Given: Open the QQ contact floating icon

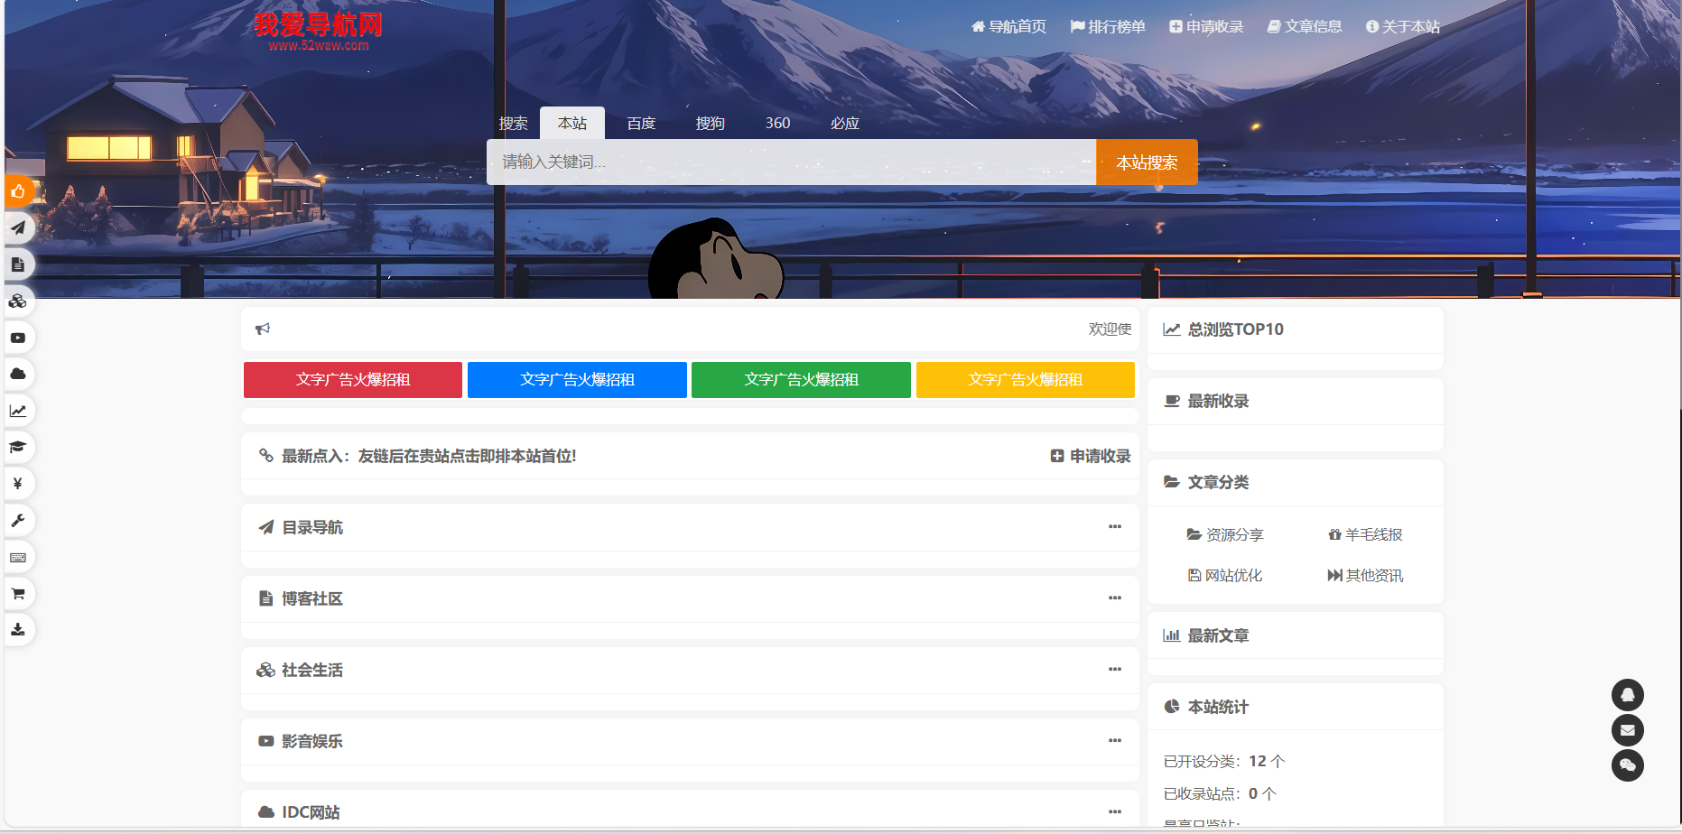Looking at the screenshot, I should pos(1628,695).
